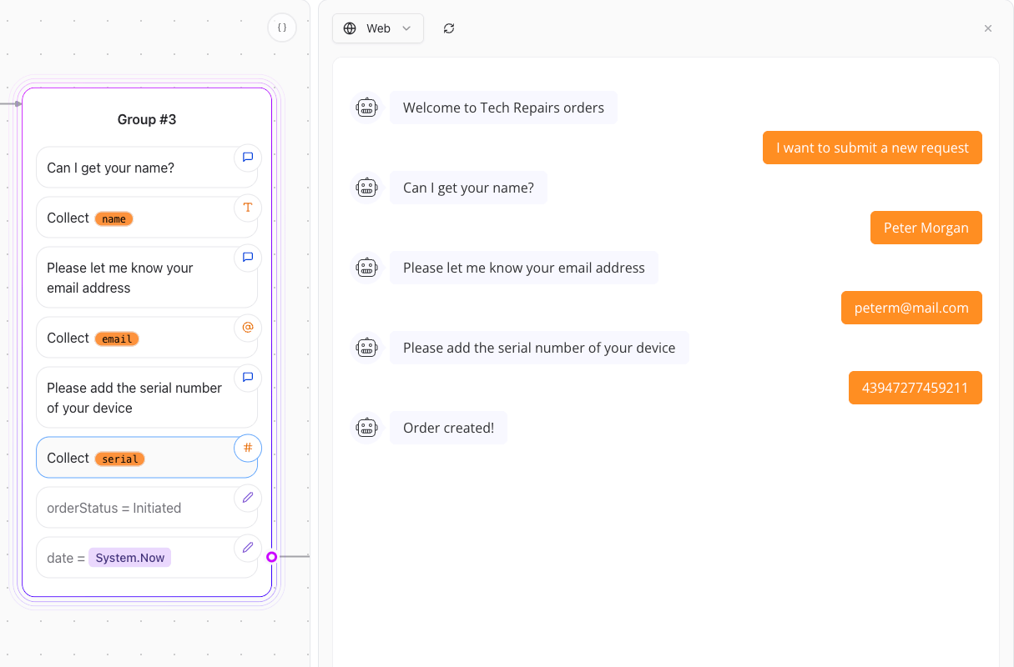
Task: Select the 'Please let me know your email address' block
Action: tap(147, 278)
